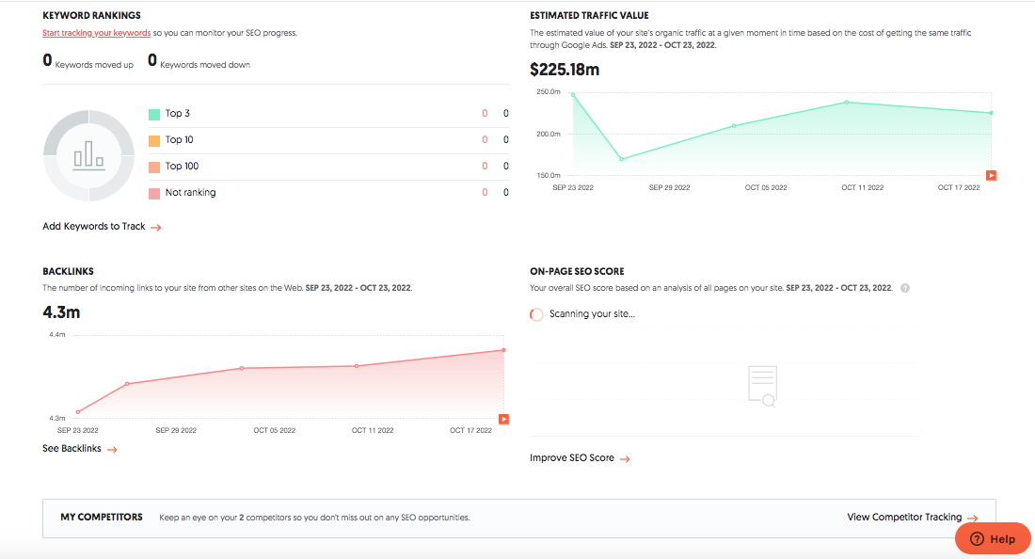Image resolution: width=1035 pixels, height=559 pixels.
Task: Click the bar chart icon in keyword donut
Action: [88, 155]
